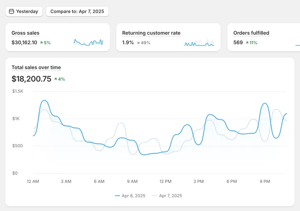Screen dimensions: 300x211
Task: Click the 6 AM axis label
Action: pyautogui.click(x=99, y=181)
